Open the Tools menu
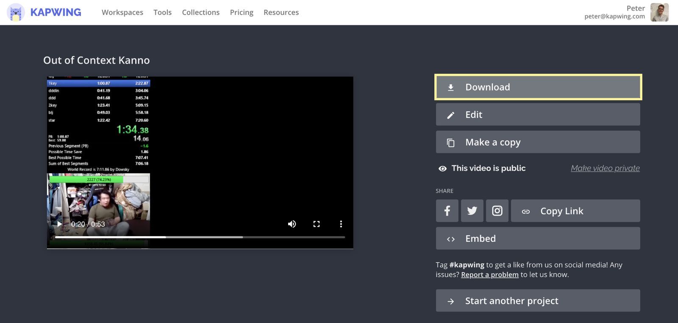 [x=162, y=12]
